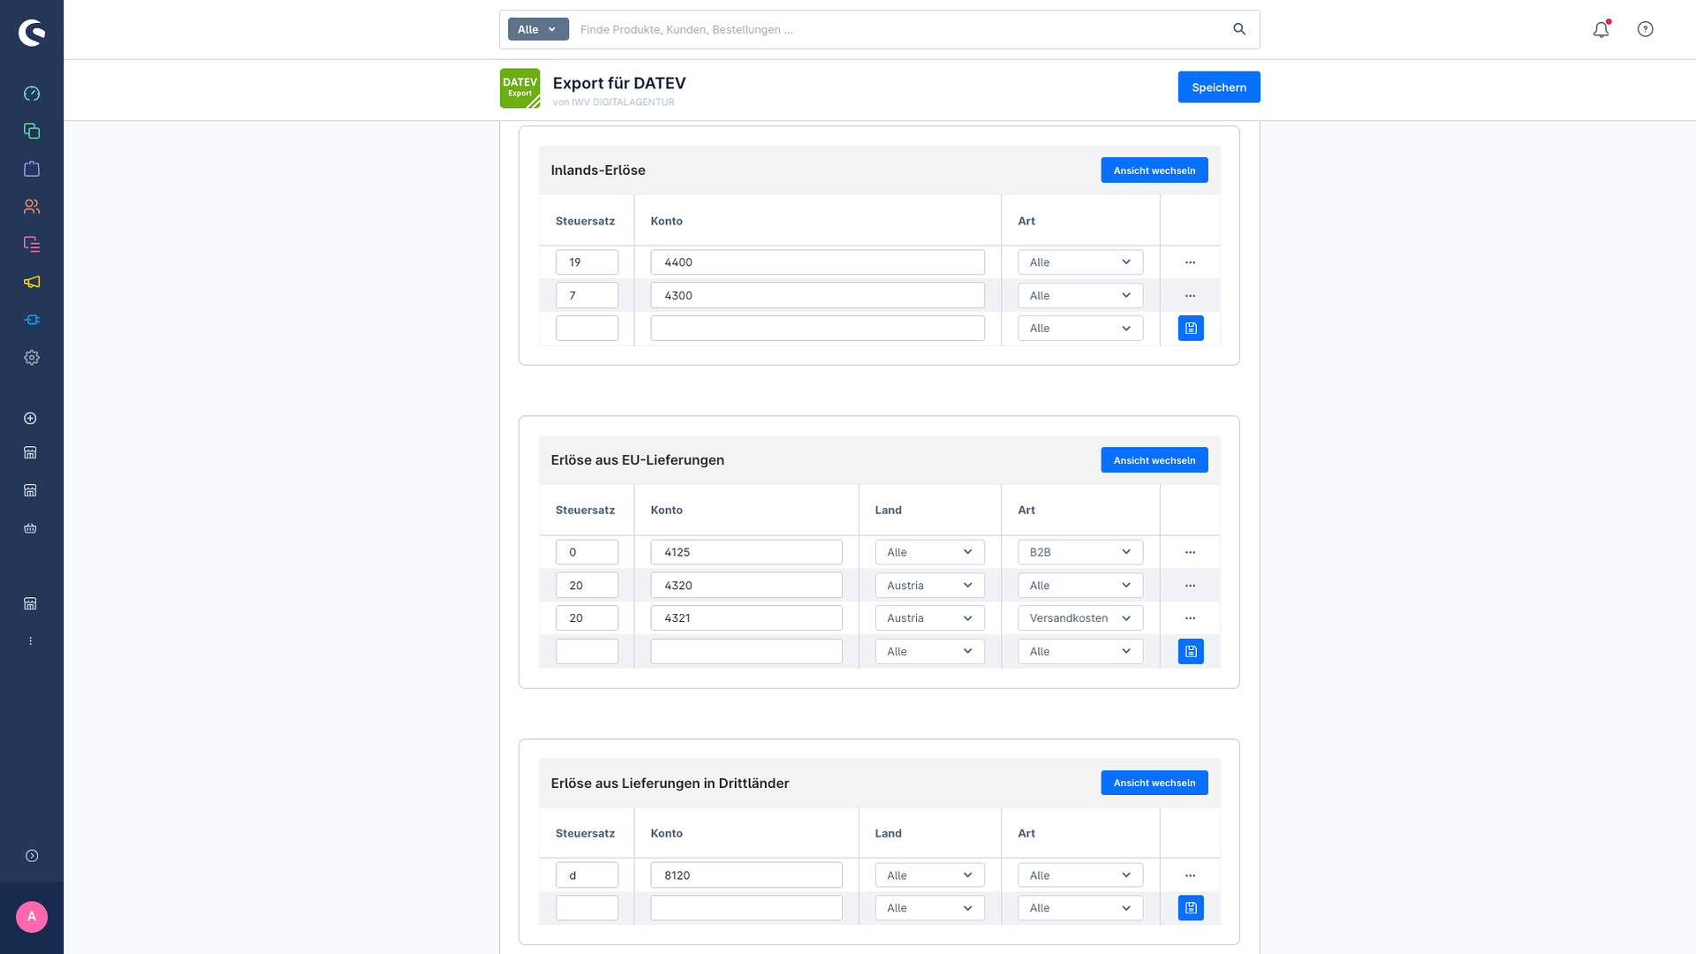Click the DATEV Export plugin logo
The image size is (1696, 954).
(x=520, y=88)
